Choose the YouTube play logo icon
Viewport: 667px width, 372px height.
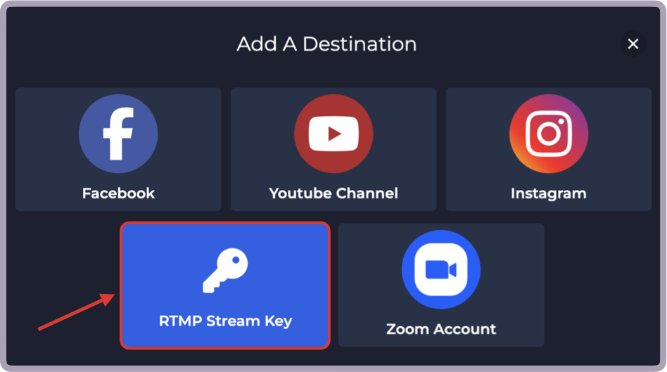tap(333, 134)
